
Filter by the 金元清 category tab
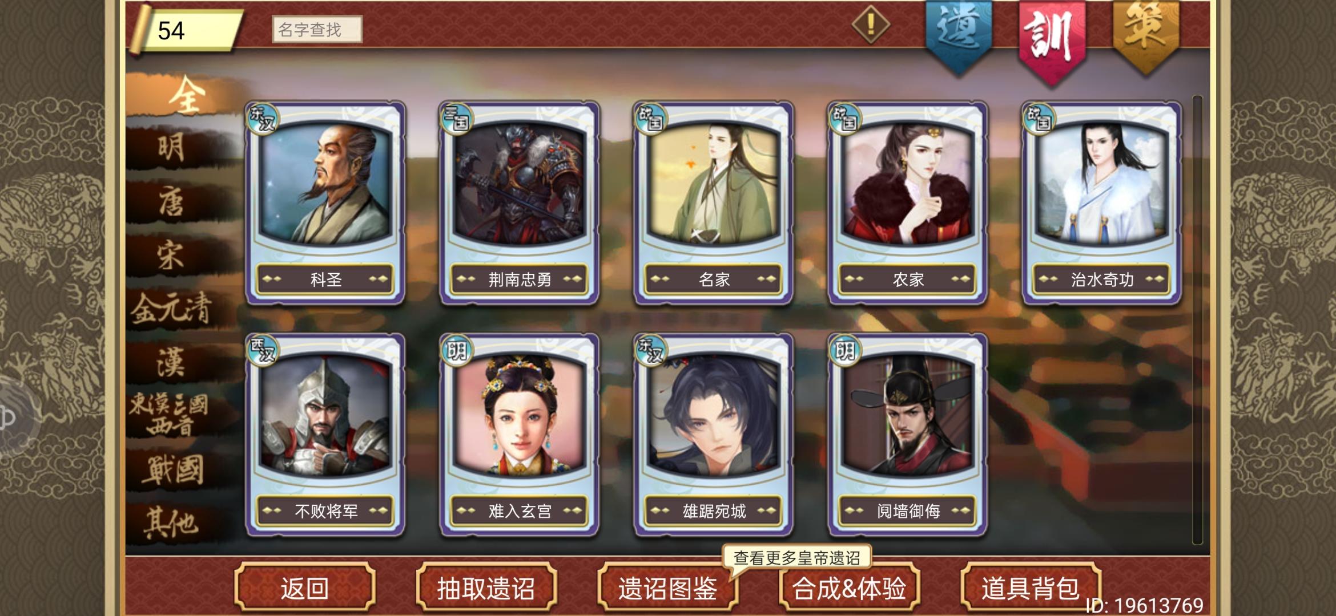tap(171, 309)
